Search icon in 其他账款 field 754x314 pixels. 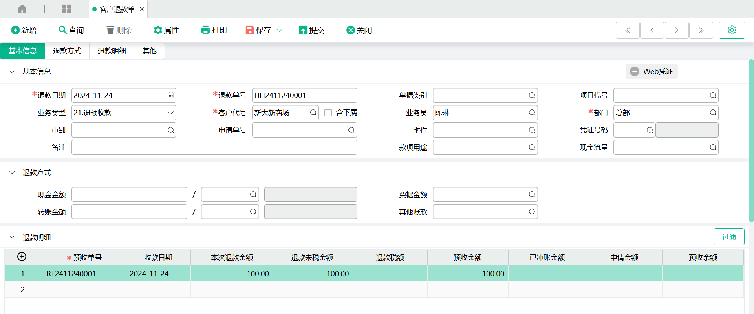[x=532, y=212]
